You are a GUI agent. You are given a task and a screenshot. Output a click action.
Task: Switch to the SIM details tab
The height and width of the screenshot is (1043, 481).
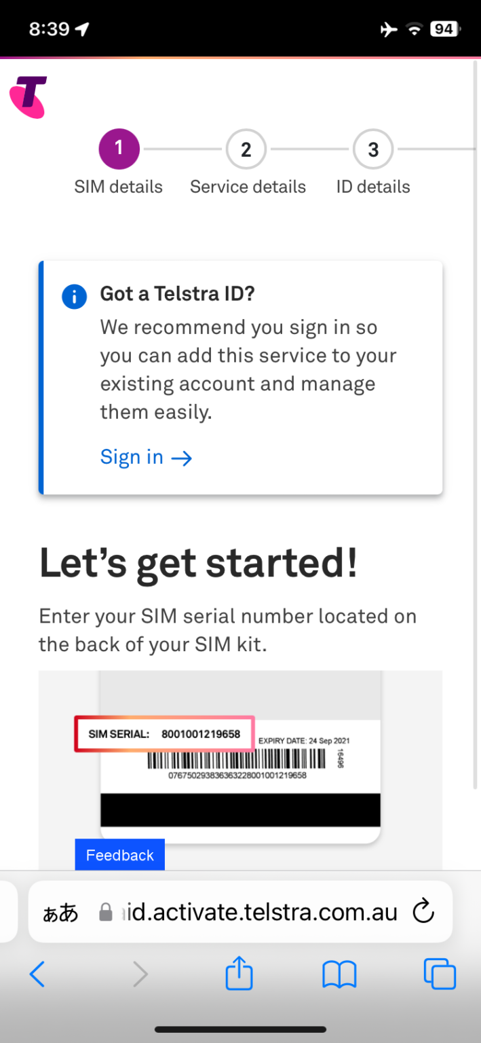tap(118, 186)
